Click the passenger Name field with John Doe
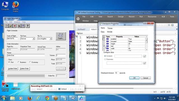The height and width of the screenshot is (101, 179). (26, 56)
